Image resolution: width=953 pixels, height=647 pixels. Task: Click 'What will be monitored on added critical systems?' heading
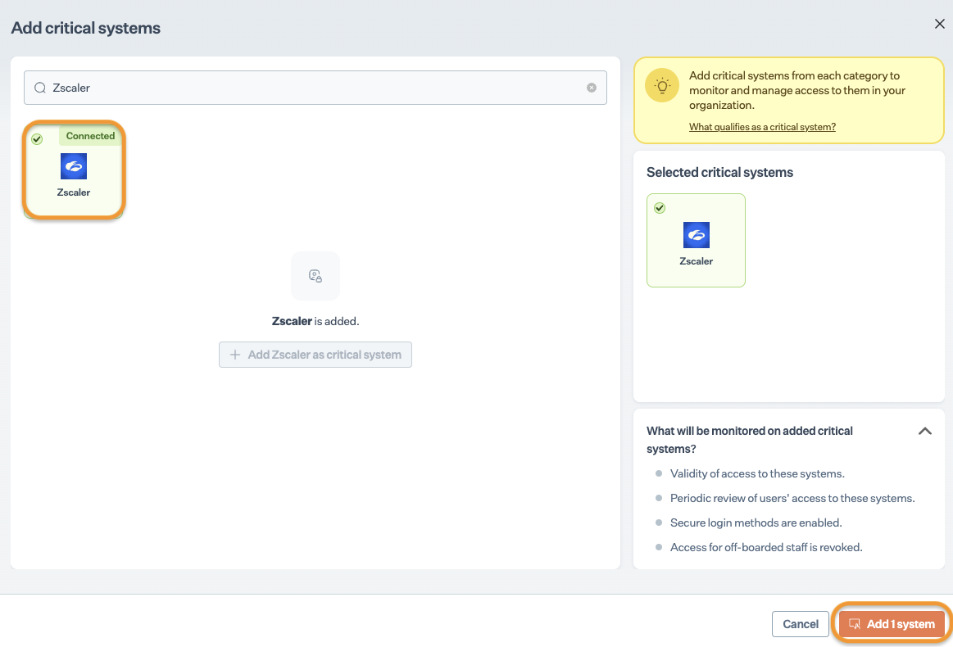coord(750,440)
